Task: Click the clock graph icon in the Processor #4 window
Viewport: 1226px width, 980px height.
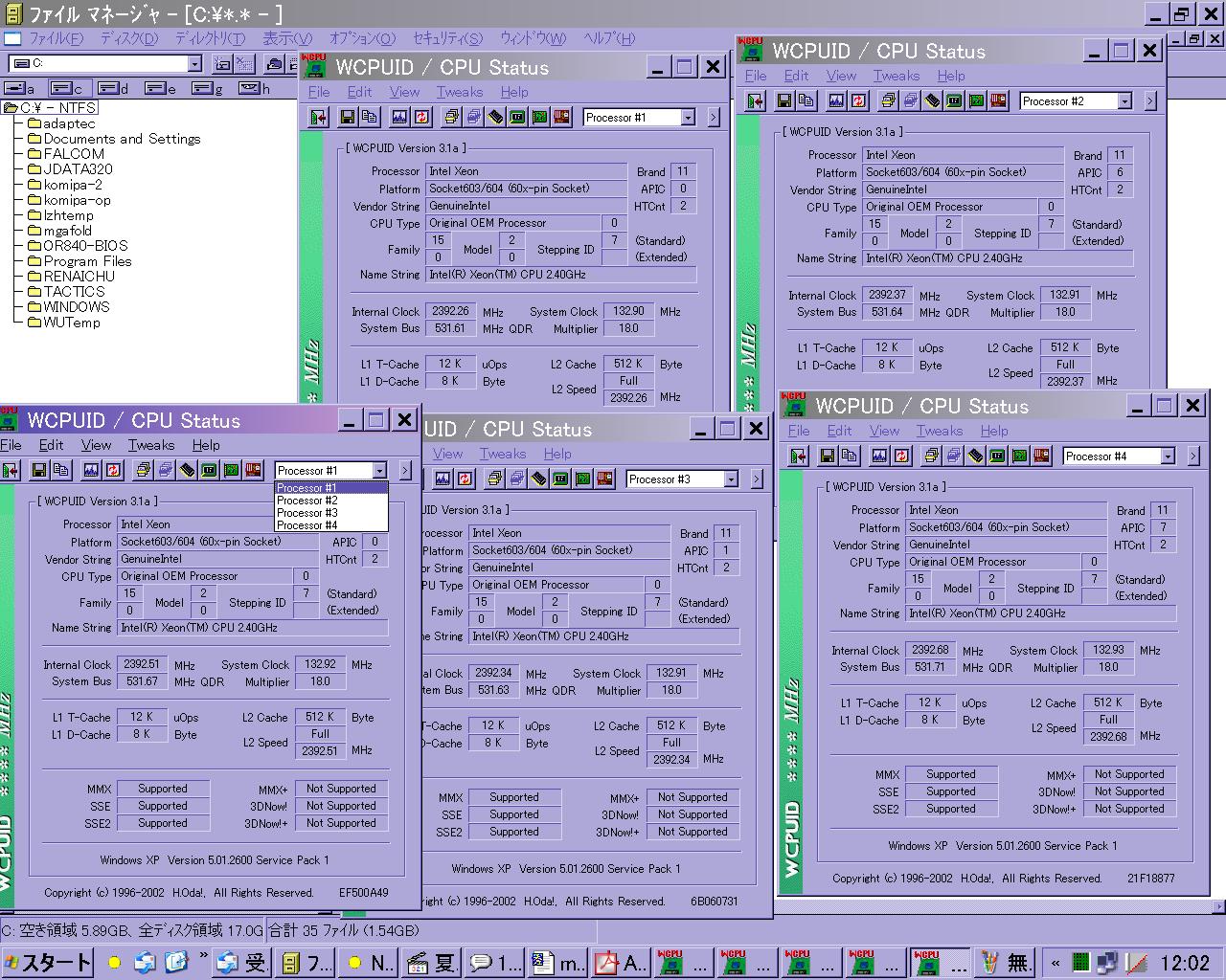Action: pos(879,456)
